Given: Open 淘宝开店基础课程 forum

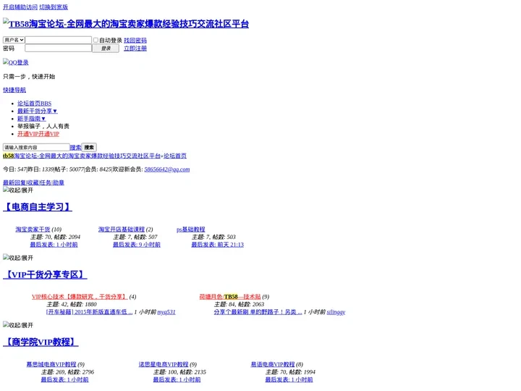Looking at the screenshot, I should point(122,230).
